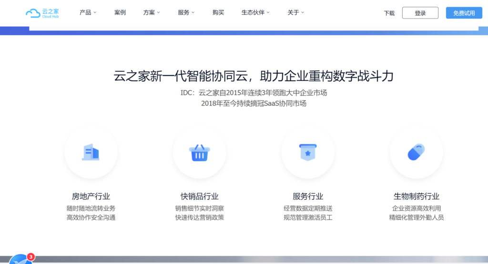Click the text 规范管理激活员工
The image size is (488, 264).
[308, 217]
